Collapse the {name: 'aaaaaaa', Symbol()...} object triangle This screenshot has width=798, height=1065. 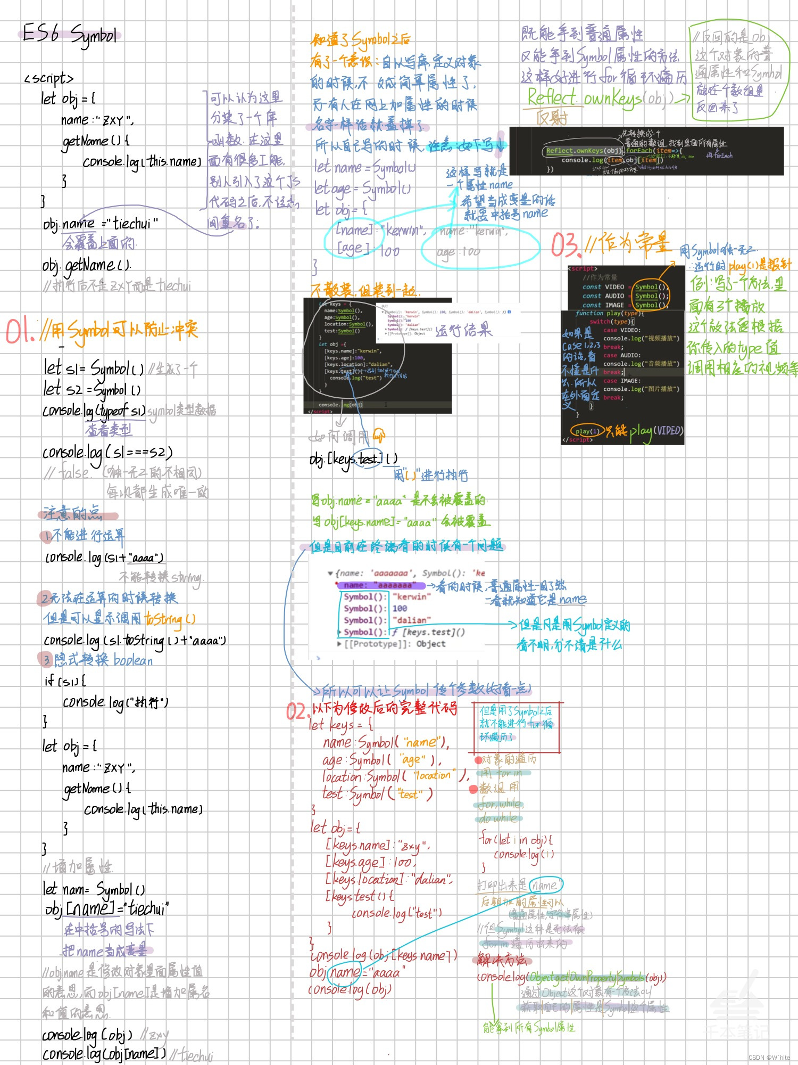(330, 574)
